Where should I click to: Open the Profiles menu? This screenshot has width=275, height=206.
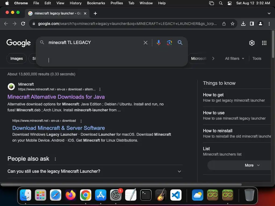117,3
